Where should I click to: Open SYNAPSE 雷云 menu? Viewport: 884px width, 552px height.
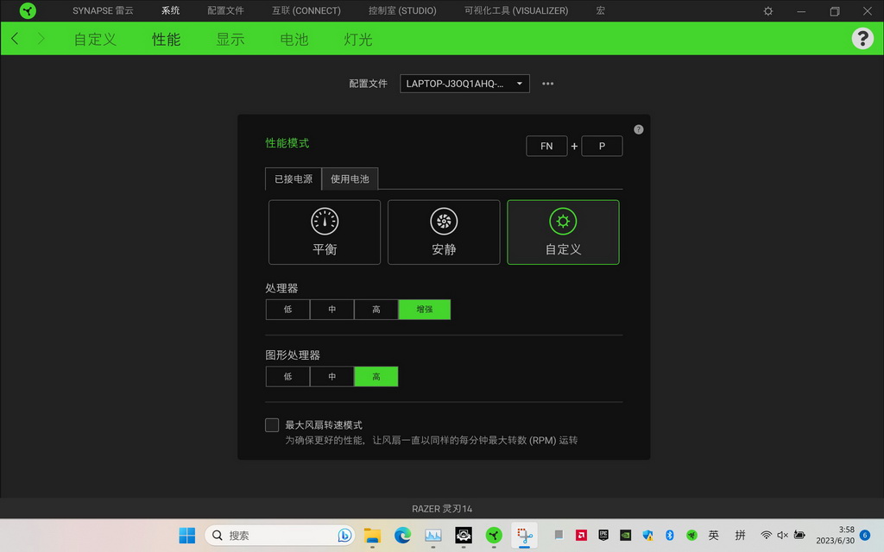(103, 10)
